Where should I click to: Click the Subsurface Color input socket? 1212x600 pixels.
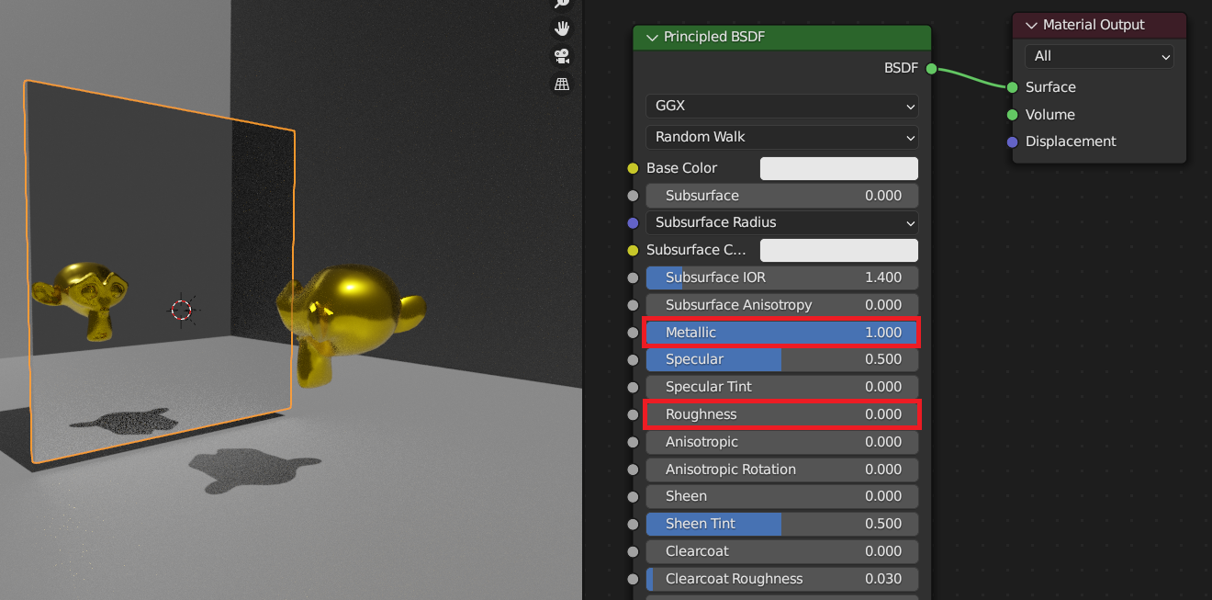click(633, 250)
